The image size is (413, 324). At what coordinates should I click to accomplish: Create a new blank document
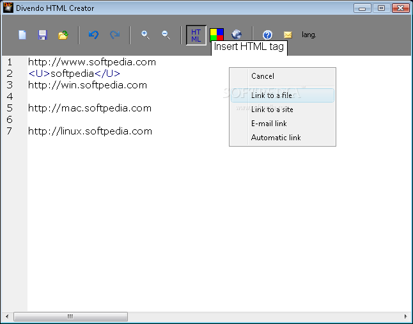[22, 35]
